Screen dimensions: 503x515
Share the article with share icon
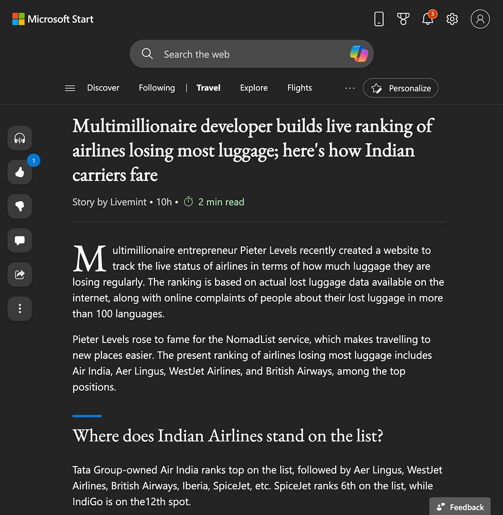coord(20,274)
